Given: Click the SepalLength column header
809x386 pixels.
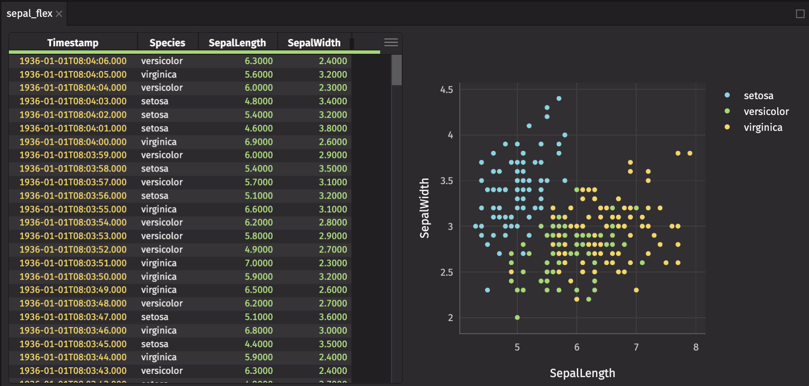Looking at the screenshot, I should click(x=237, y=43).
